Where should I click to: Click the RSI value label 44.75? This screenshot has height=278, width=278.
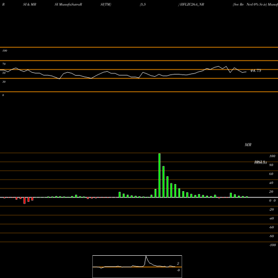256,71
